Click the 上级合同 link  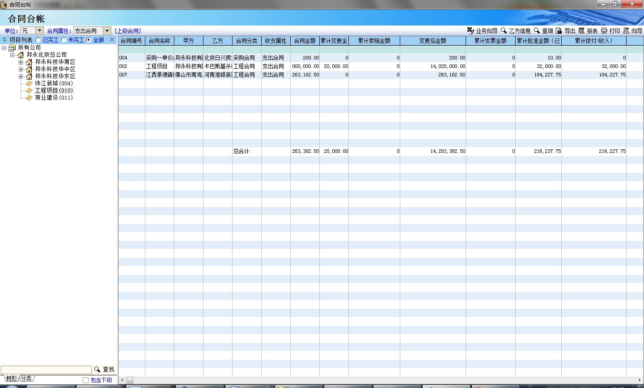pos(128,31)
